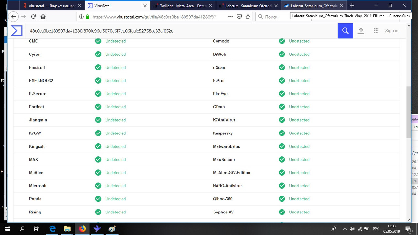
Task: Open the page actions three-dot menu
Action: click(x=231, y=17)
